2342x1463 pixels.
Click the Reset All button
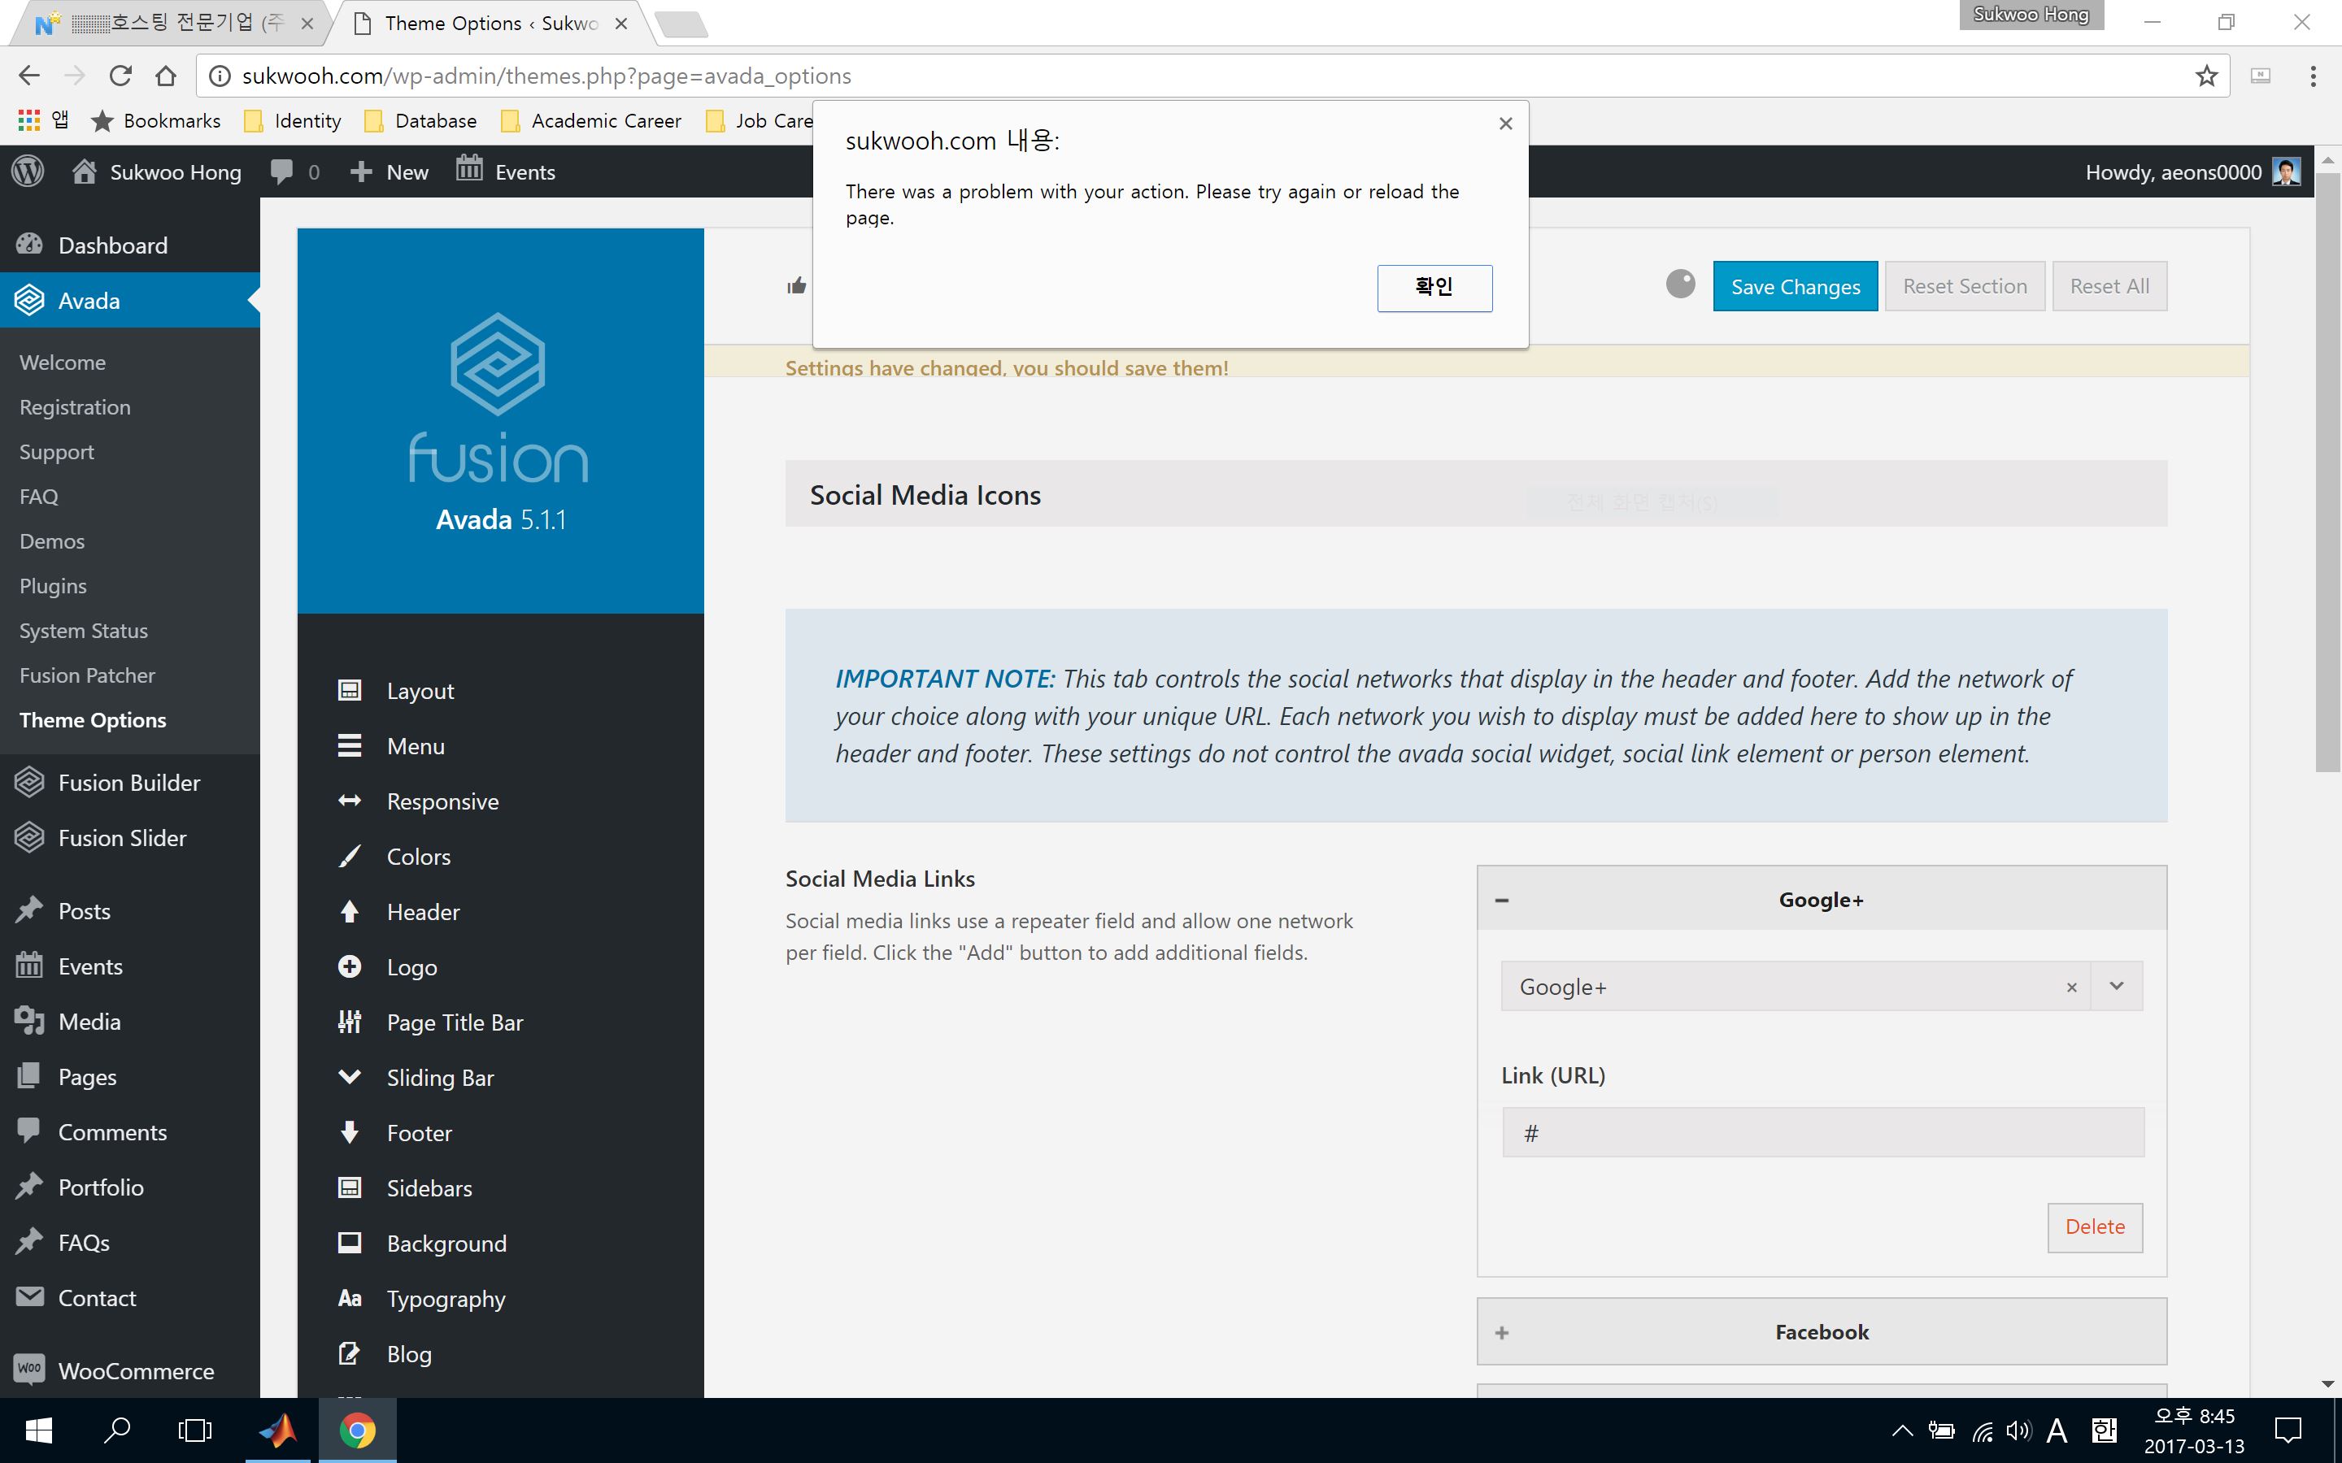(2109, 285)
